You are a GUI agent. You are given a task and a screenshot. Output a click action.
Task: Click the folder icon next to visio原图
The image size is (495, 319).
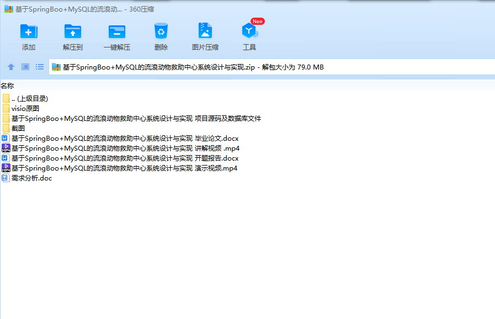[x=6, y=108]
